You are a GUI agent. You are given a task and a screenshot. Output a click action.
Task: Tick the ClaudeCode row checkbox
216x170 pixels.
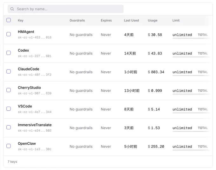[x=9, y=71]
